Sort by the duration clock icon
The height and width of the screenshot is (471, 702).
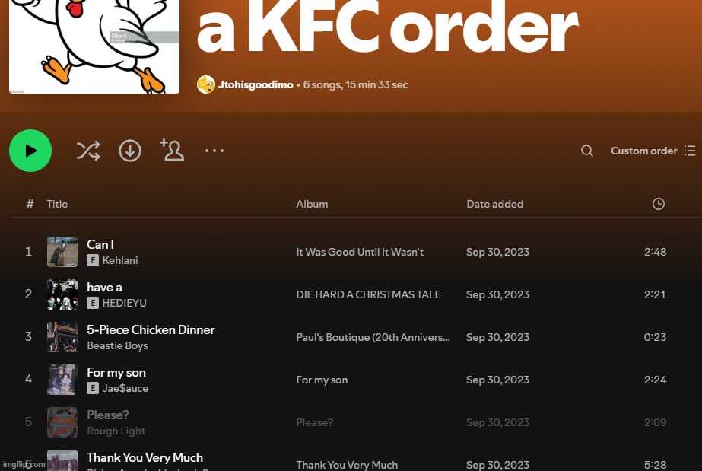(658, 204)
